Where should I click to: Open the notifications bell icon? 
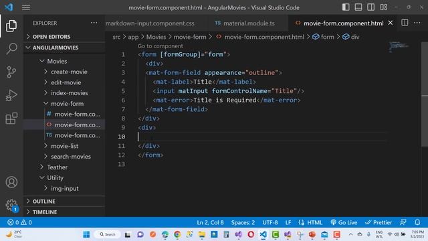point(417,222)
